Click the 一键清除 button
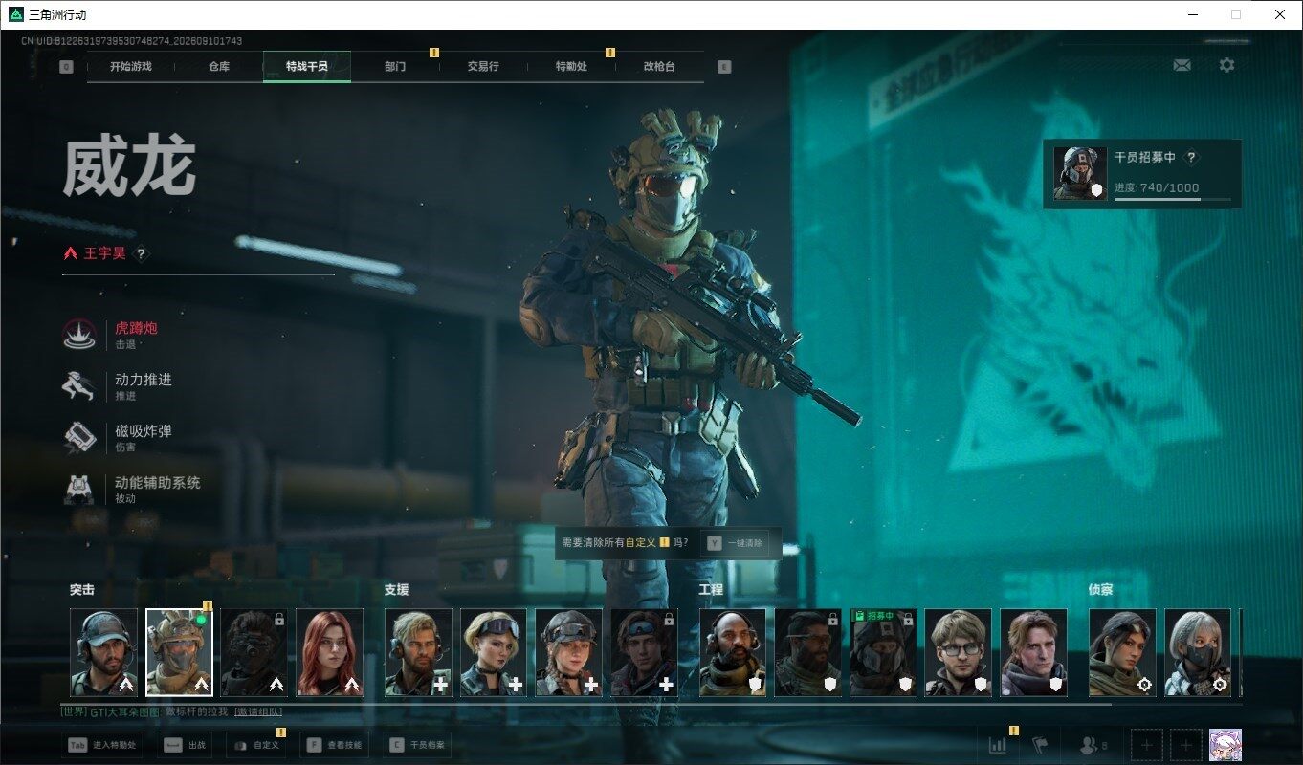Image resolution: width=1303 pixels, height=765 pixels. tap(735, 543)
